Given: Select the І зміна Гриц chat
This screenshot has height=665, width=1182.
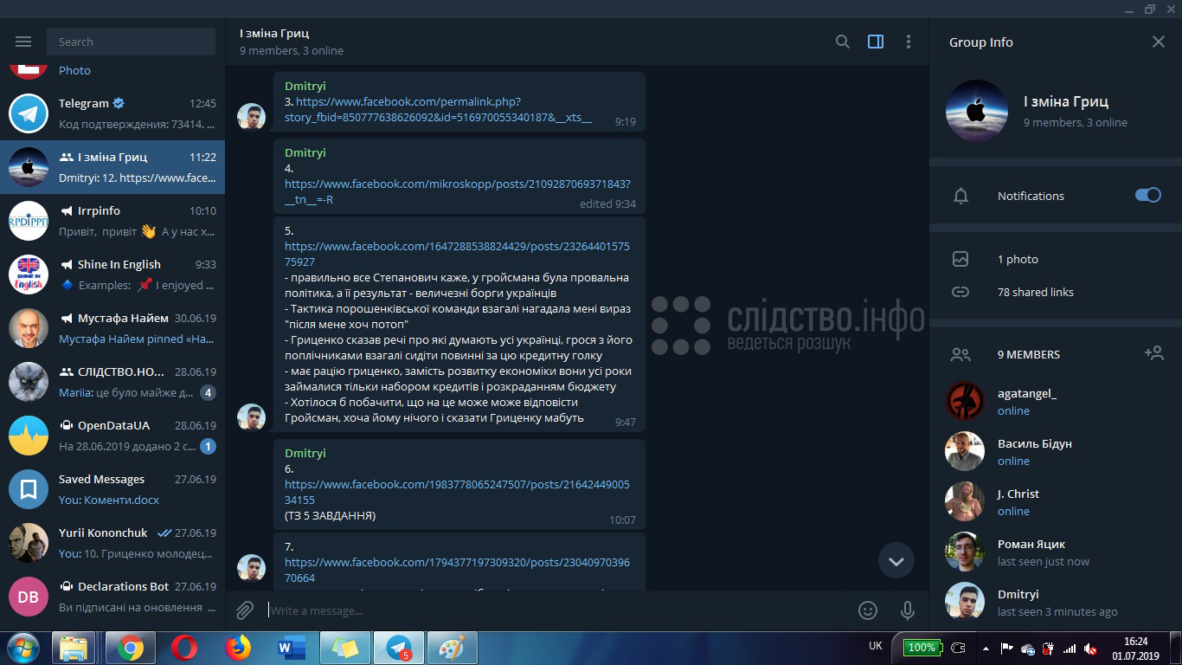Looking at the screenshot, I should click(112, 167).
